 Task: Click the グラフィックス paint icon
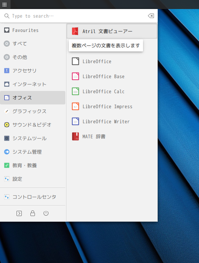7,111
